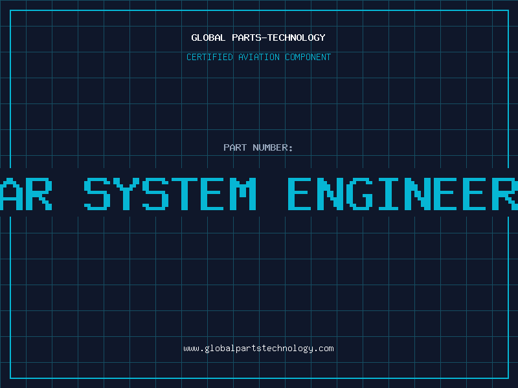Click the word NUMBER: in the label

tap(273, 147)
